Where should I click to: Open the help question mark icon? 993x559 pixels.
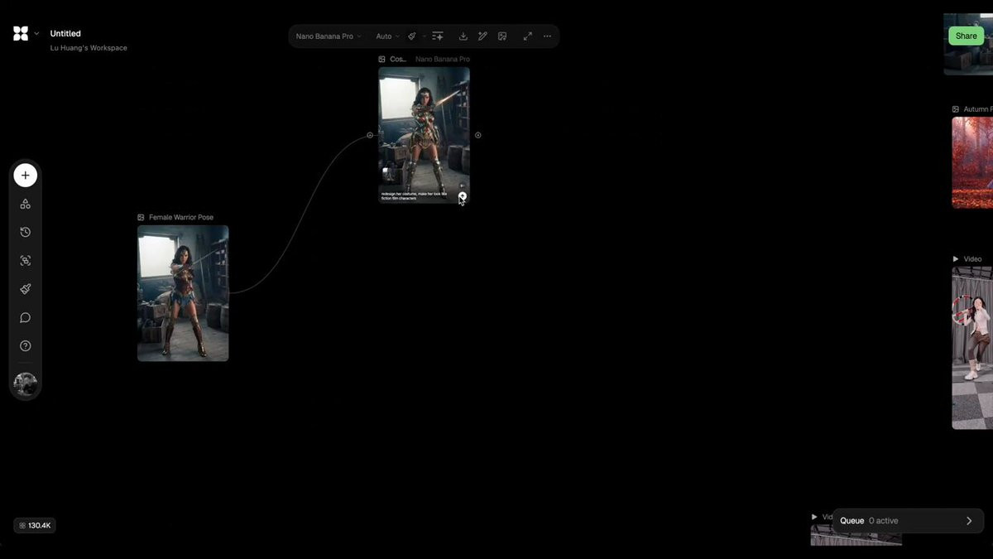click(25, 346)
